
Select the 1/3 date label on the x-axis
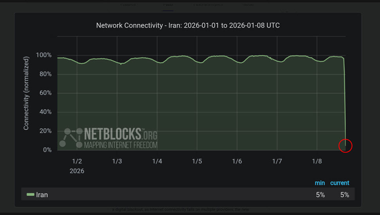(x=117, y=161)
